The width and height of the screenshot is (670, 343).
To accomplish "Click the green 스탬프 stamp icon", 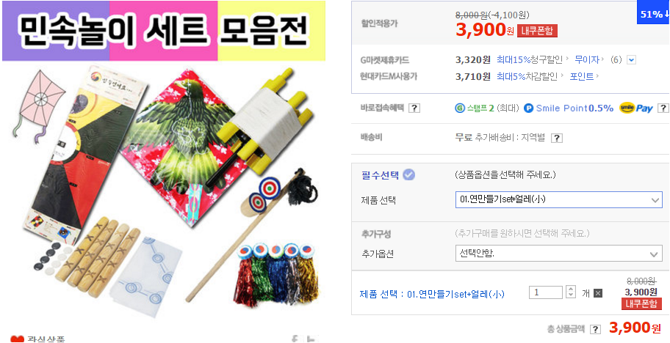I will tap(460, 108).
